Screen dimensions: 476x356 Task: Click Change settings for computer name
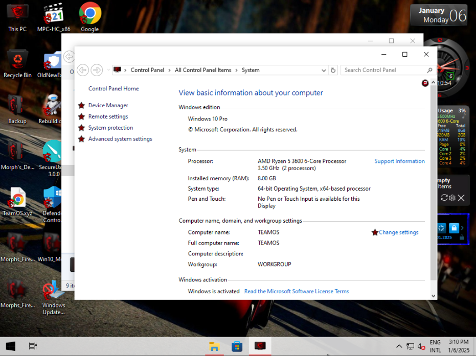[x=398, y=232]
